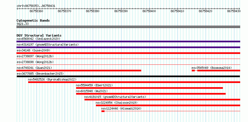Image resolution: width=248 pixels, height=122 pixels.
Task: Click the nsv4749241 (Quan2021) label
Action: (x=34, y=68)
